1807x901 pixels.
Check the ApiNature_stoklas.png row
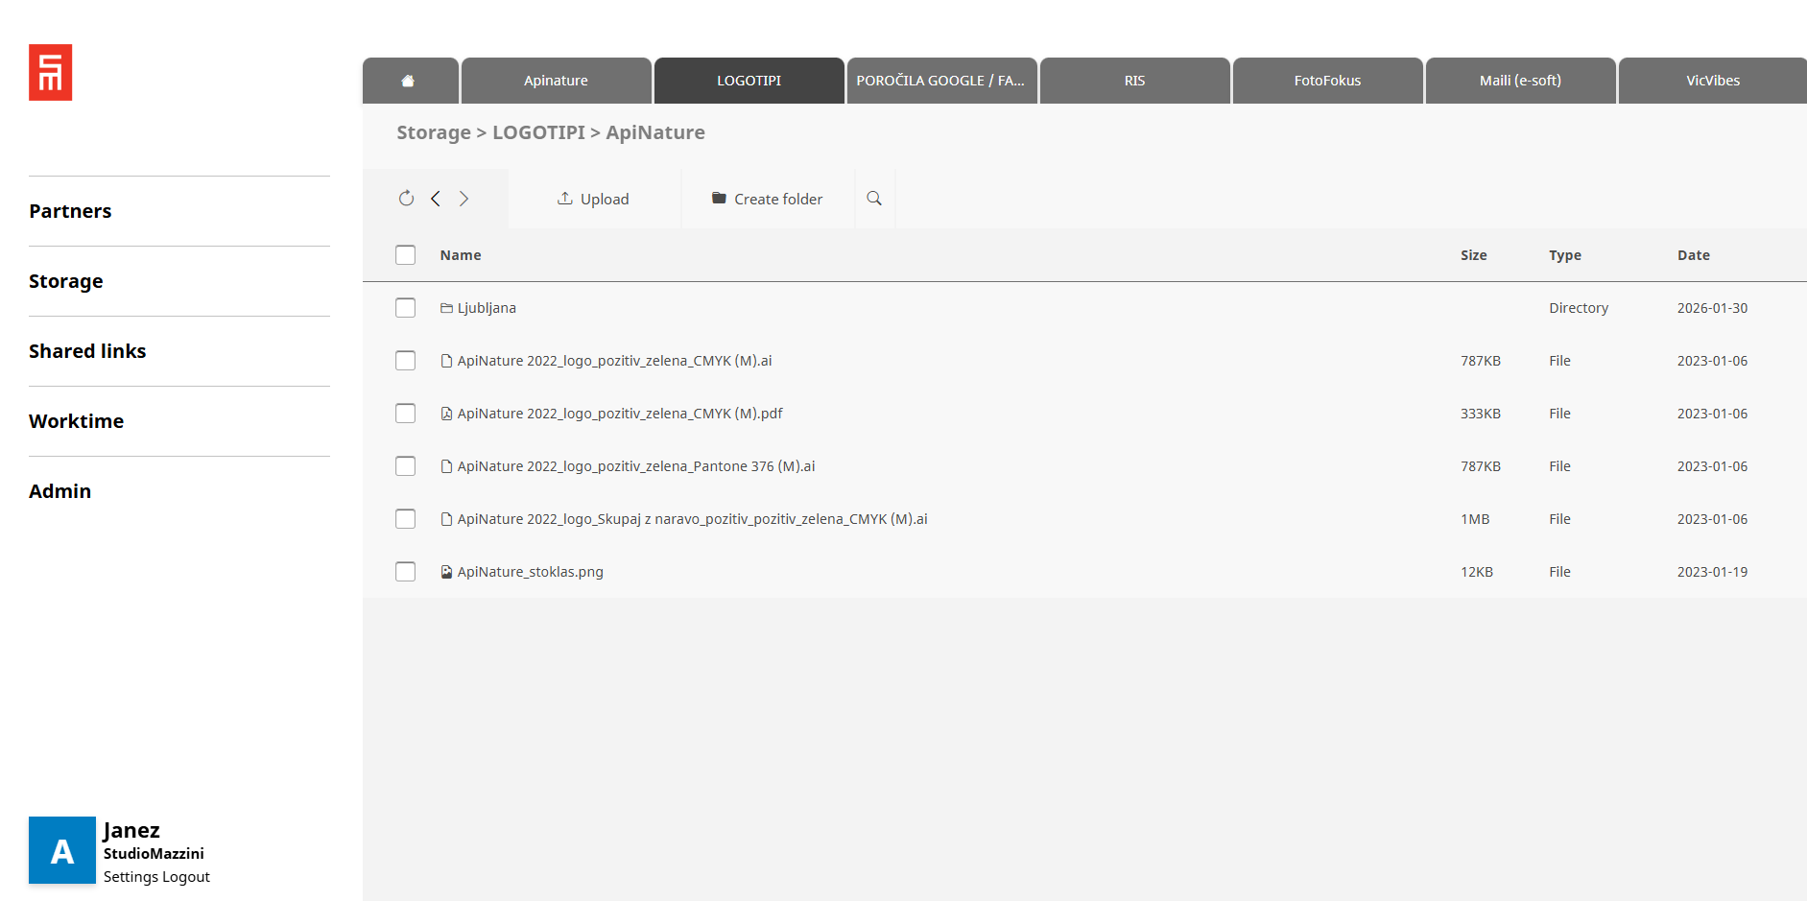(406, 572)
